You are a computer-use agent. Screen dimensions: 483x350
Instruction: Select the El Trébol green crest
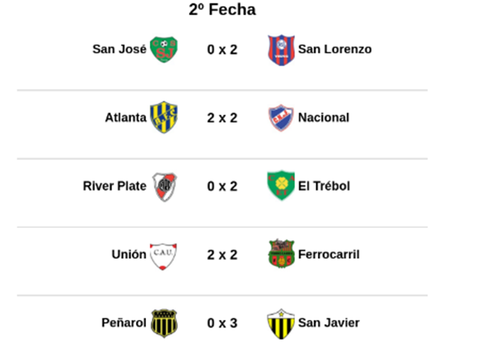click(x=281, y=186)
